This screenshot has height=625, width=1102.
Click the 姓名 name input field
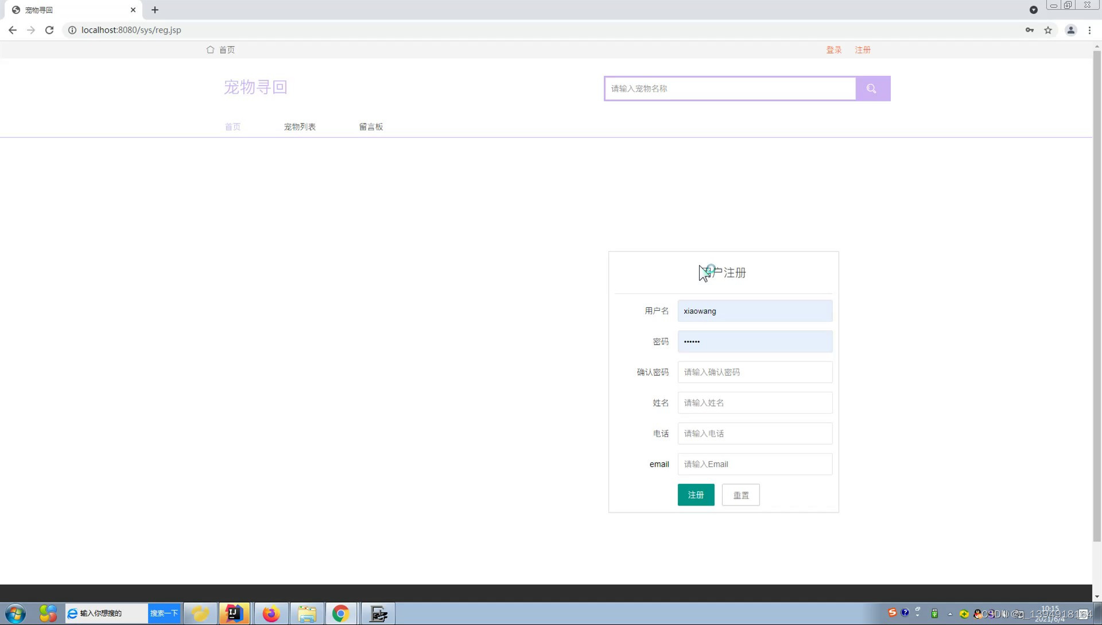pyautogui.click(x=755, y=403)
